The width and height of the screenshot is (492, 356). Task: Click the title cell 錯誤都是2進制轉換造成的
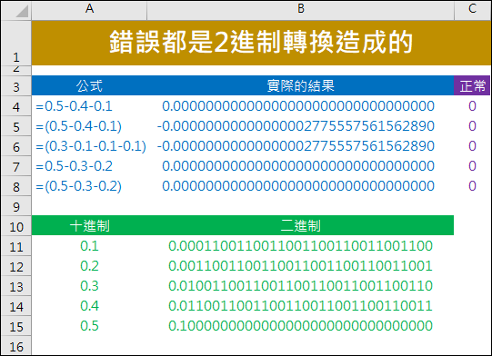pyautogui.click(x=261, y=43)
